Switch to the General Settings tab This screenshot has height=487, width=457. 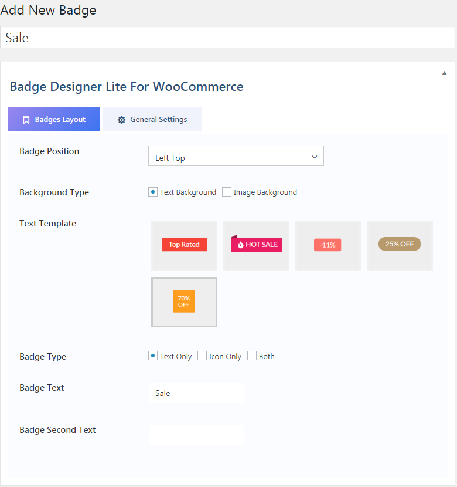(152, 119)
